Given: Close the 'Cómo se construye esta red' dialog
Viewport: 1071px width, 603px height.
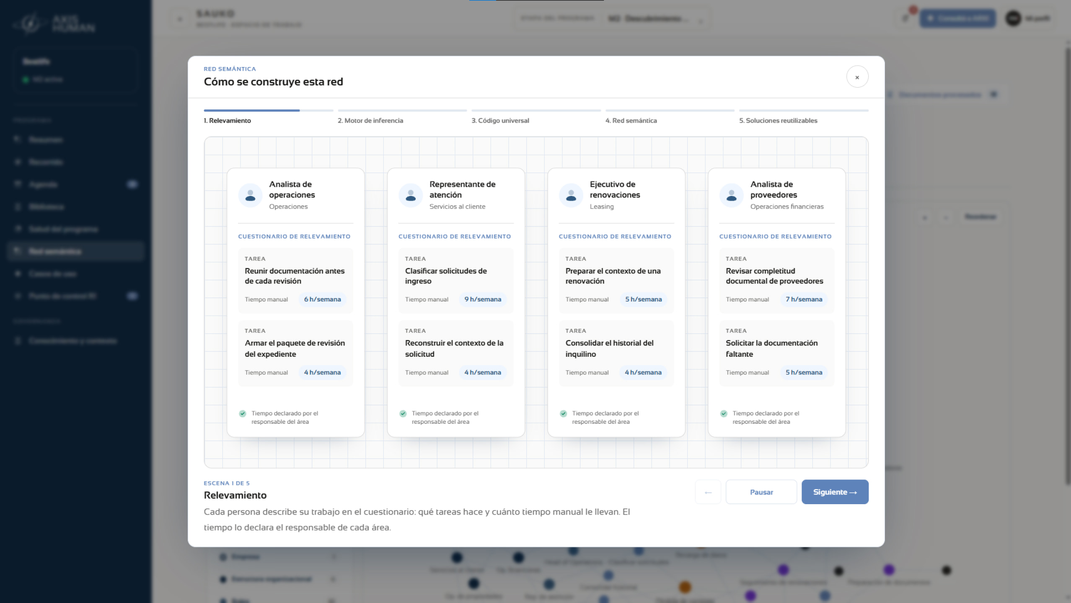Looking at the screenshot, I should point(857,77).
